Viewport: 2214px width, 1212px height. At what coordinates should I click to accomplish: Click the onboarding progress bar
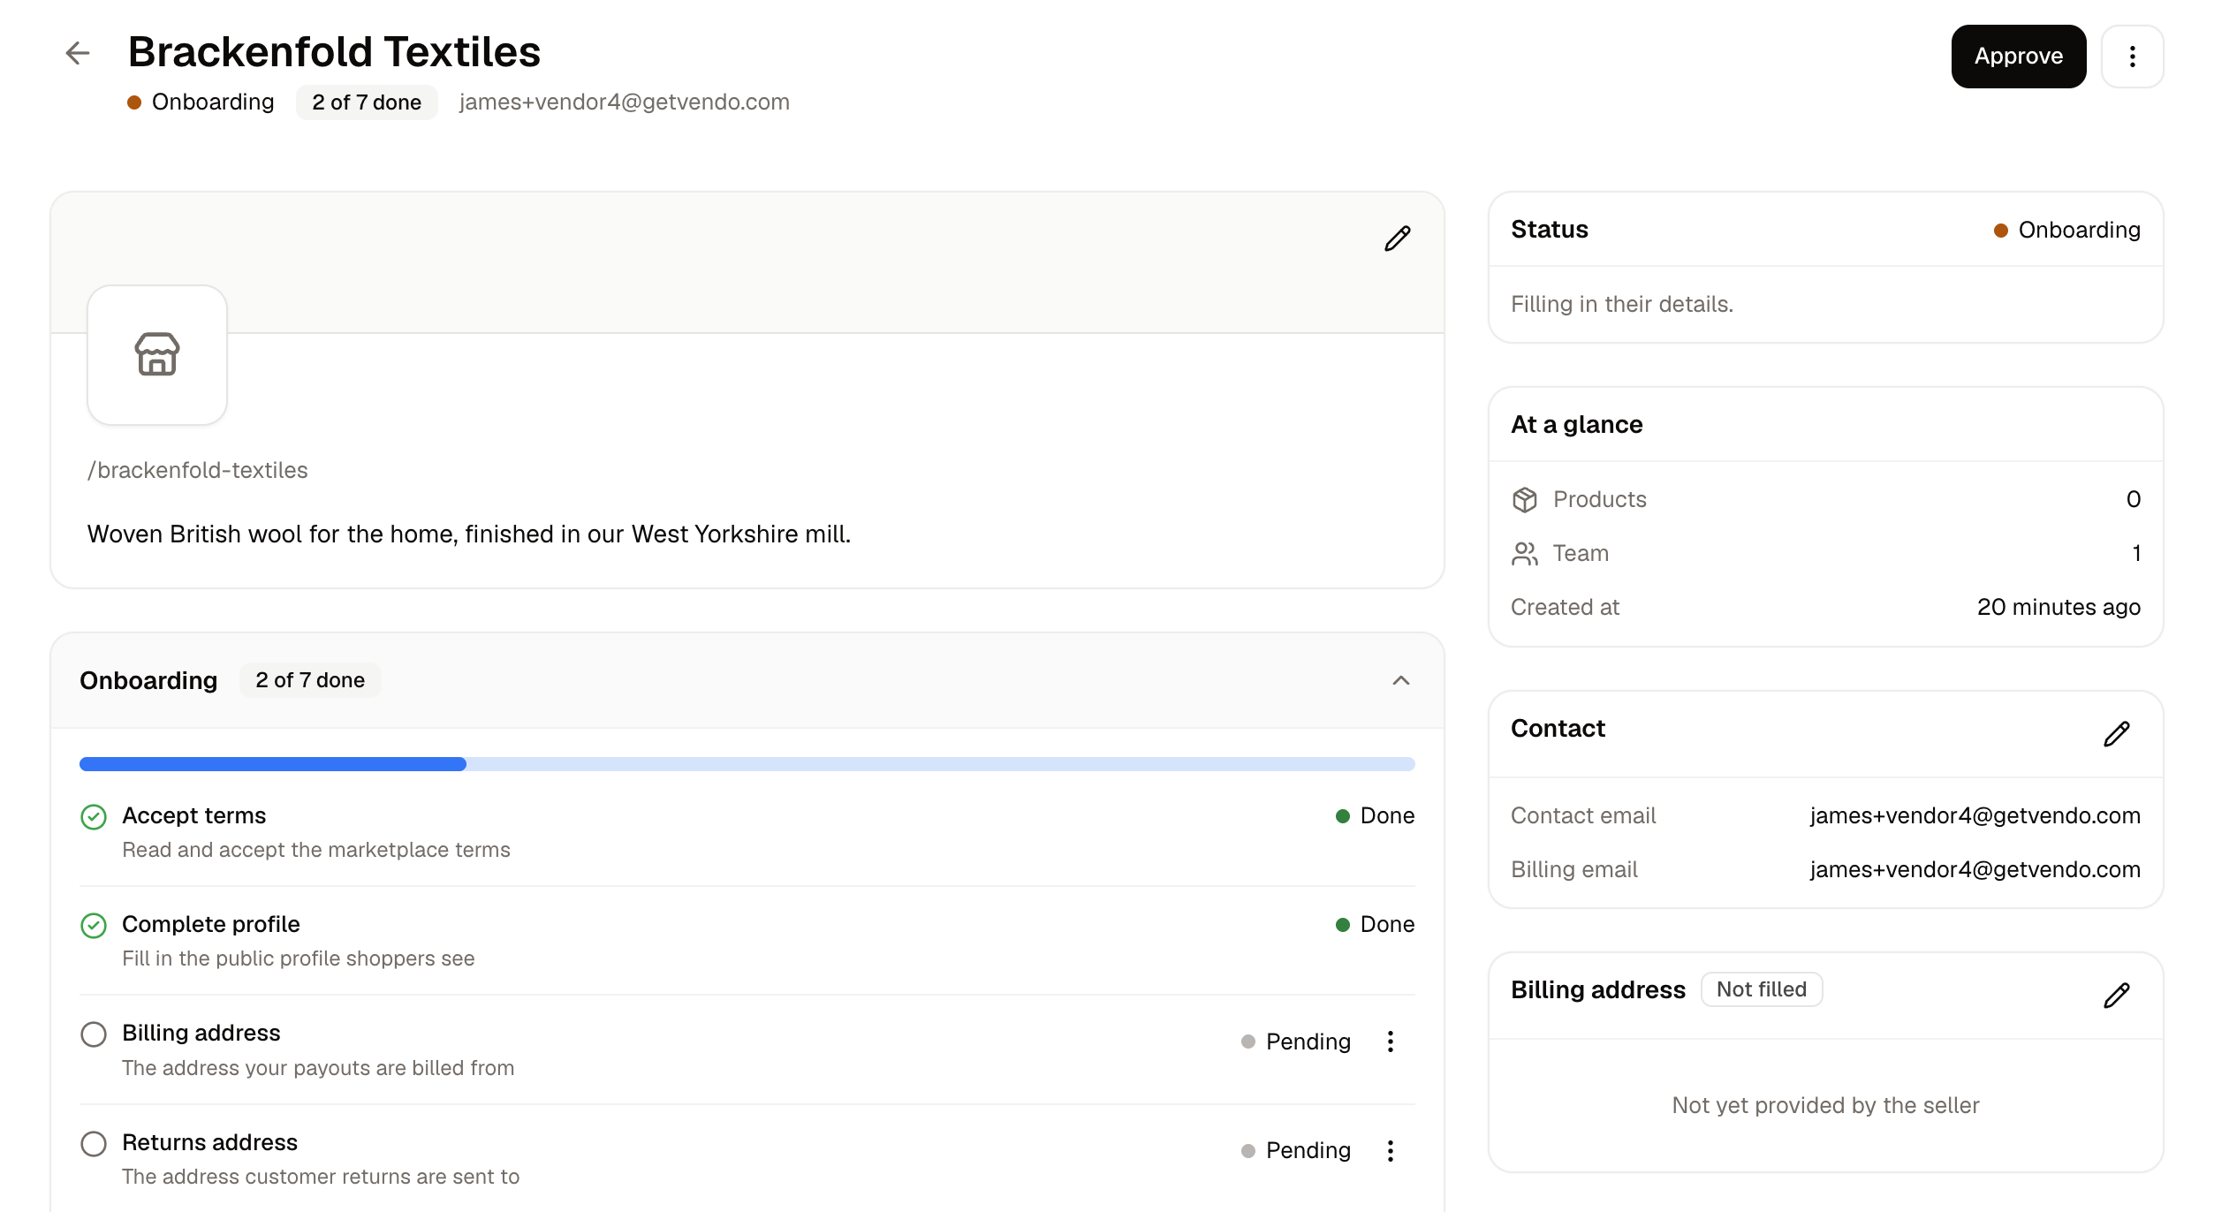747,764
